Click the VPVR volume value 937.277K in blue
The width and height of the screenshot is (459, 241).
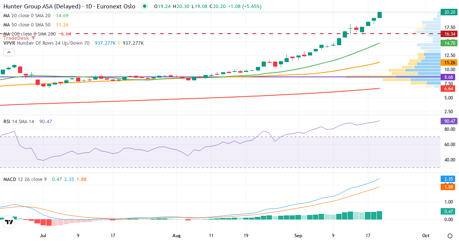[105, 43]
